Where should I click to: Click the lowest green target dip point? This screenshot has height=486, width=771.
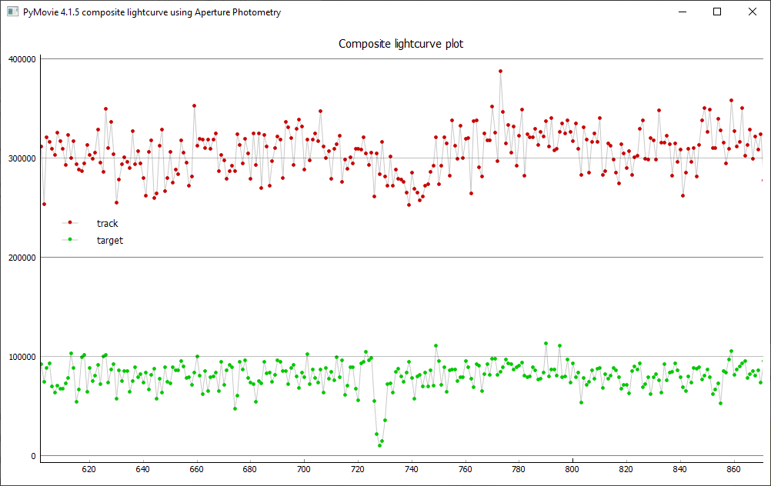pyautogui.click(x=379, y=445)
